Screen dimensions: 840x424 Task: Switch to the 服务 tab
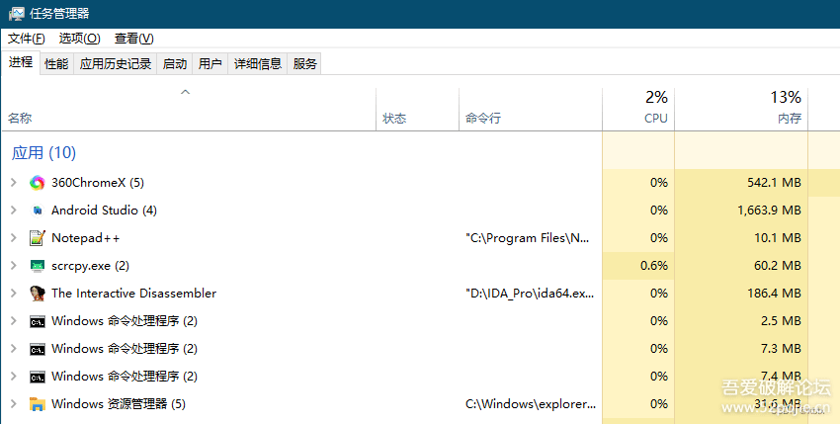pos(304,64)
